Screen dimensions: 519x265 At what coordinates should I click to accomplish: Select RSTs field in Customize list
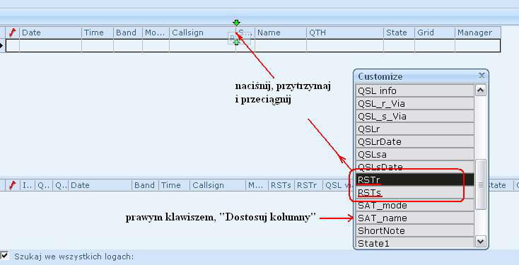415,192
